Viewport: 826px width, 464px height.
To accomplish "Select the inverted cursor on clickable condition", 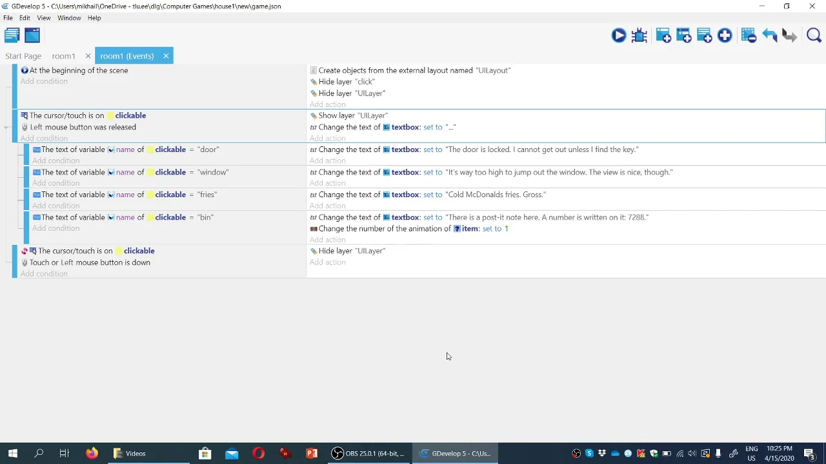I will (88, 251).
